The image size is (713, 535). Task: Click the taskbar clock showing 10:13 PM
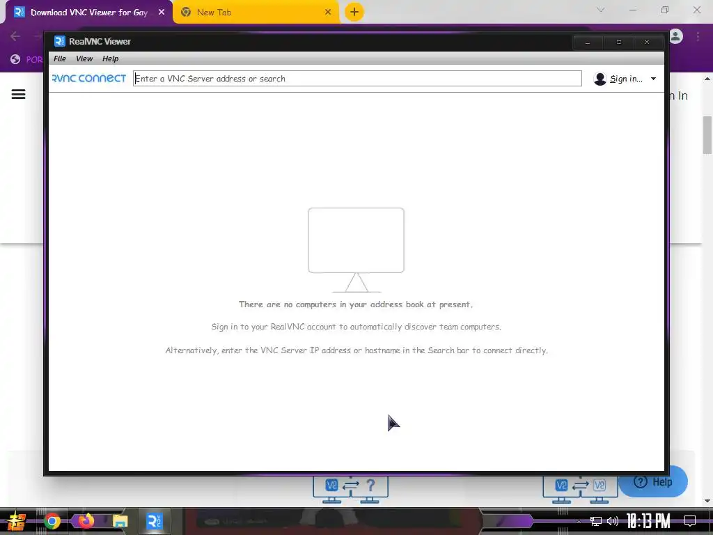[x=648, y=521]
